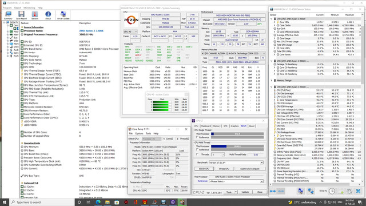Open File Explorer from taskbar
366x206 pixels.
pos(108,202)
